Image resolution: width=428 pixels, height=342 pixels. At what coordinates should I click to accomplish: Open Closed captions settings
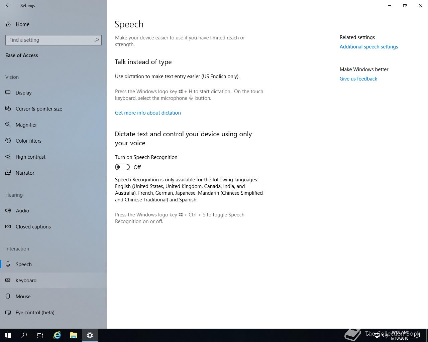53,227
